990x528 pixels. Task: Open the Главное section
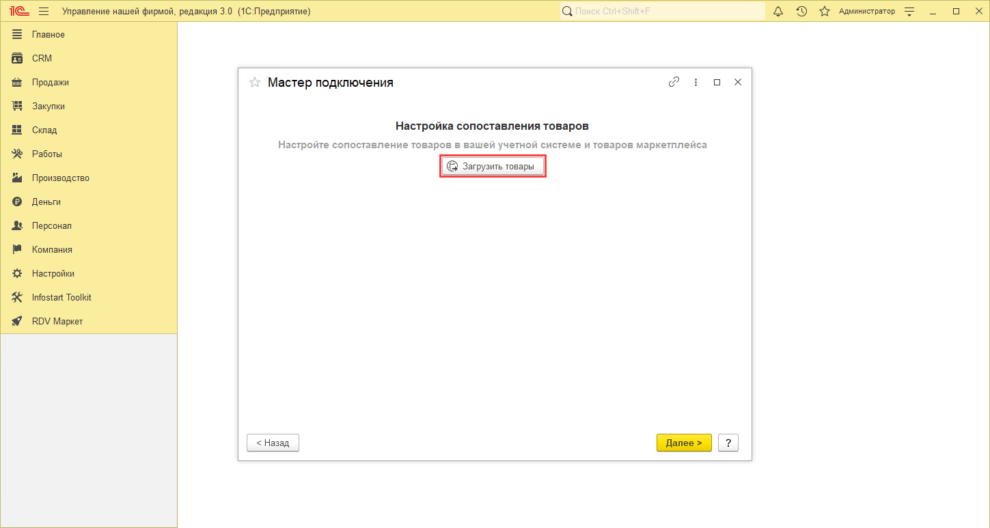click(x=89, y=35)
